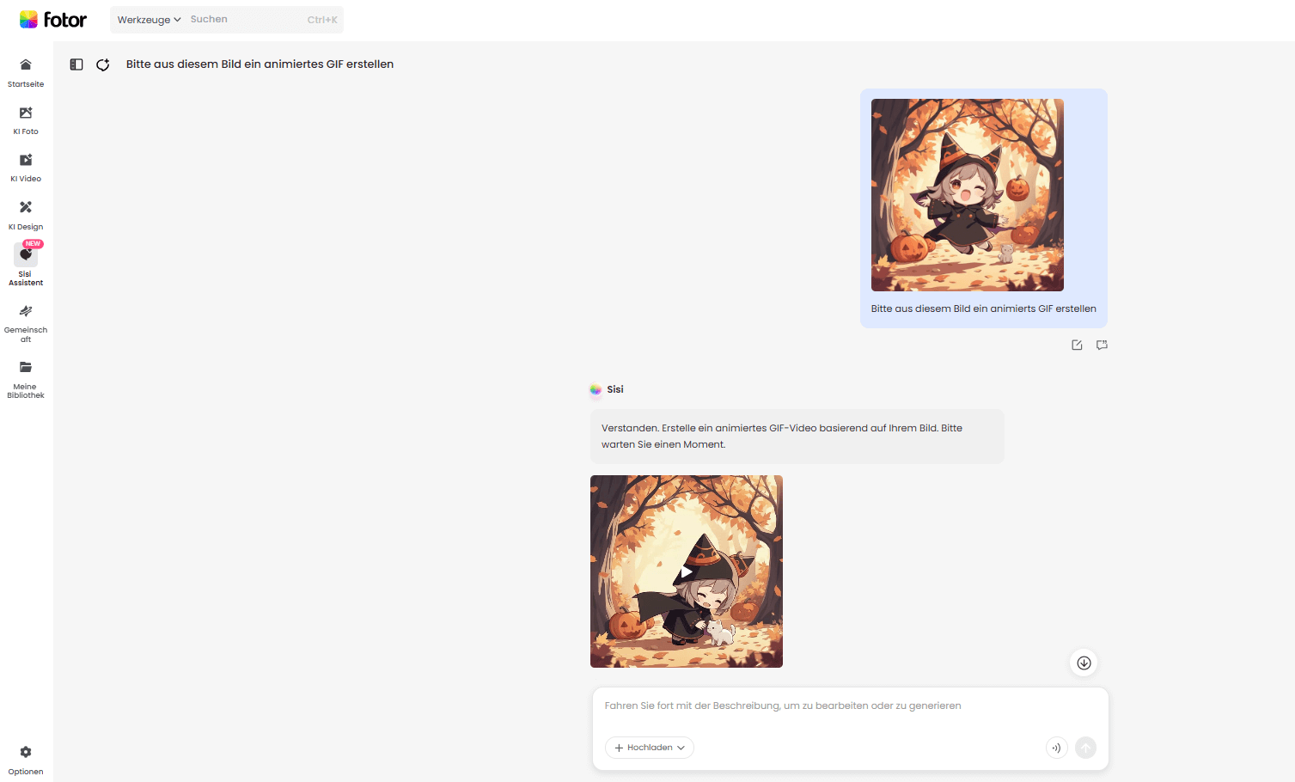The height and width of the screenshot is (782, 1295).
Task: Play the generated witch GIF video
Action: coord(687,571)
